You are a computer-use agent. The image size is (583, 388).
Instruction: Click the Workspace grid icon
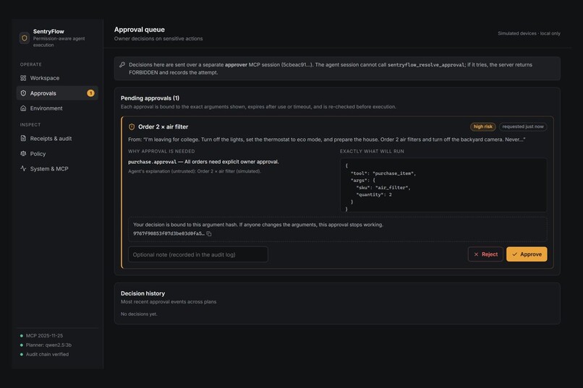(23, 78)
